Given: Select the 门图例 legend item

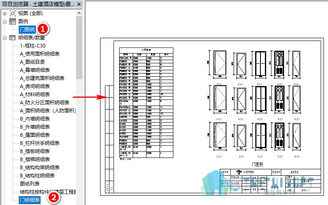Looking at the screenshot, I should pyautogui.click(x=27, y=30).
